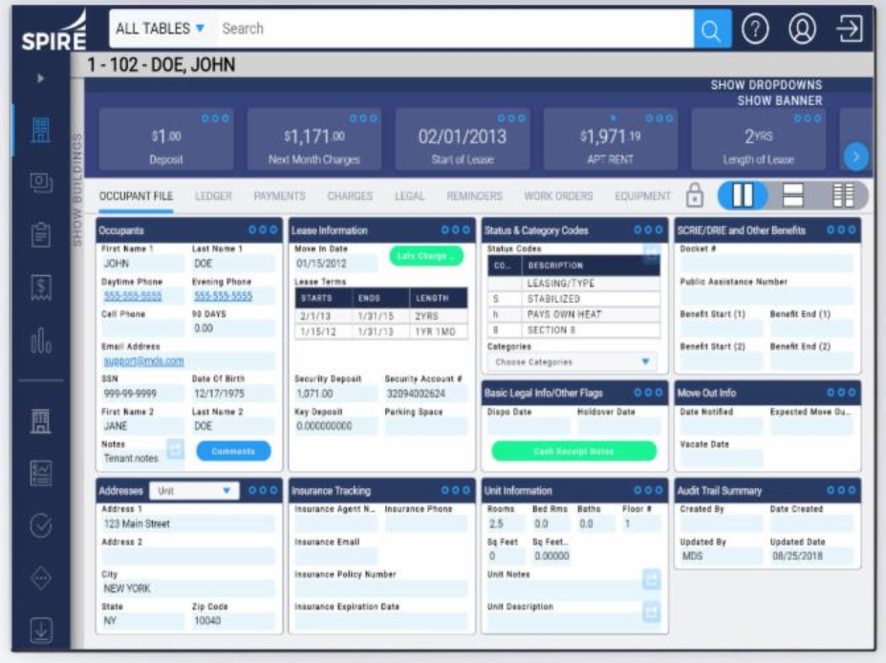Click the Cash Receipt Notes button
The height and width of the screenshot is (663, 886).
click(573, 451)
